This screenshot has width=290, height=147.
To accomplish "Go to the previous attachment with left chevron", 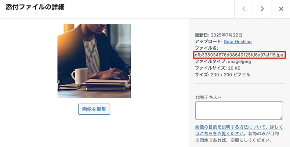I will pos(244,9).
